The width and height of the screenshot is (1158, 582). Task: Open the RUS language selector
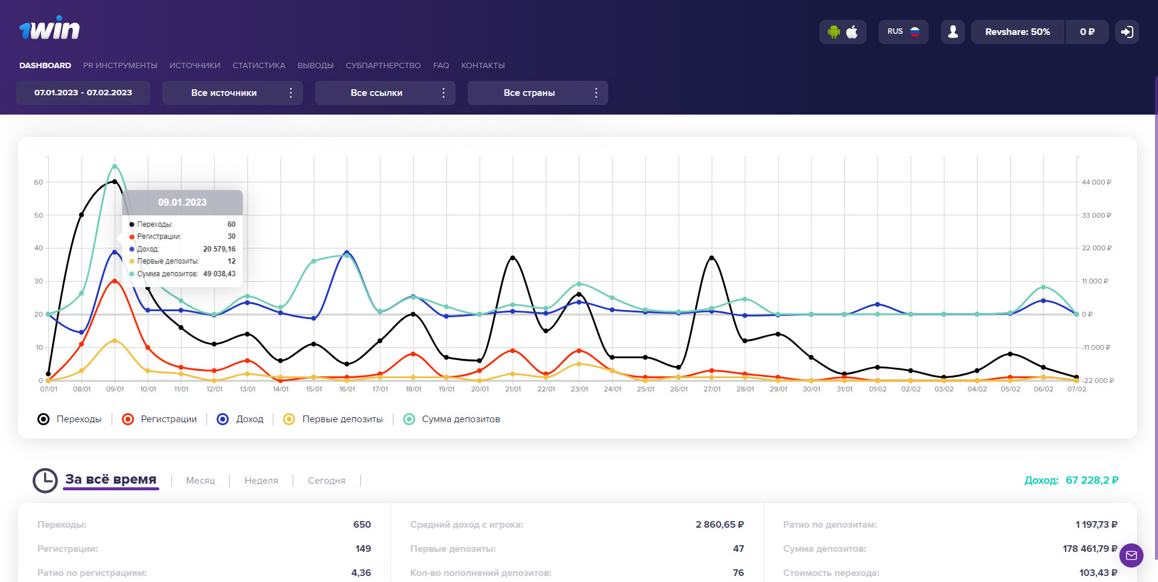pyautogui.click(x=903, y=32)
